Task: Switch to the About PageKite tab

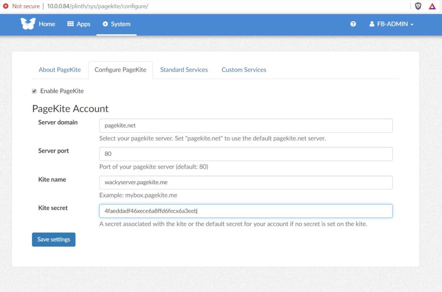Action: 60,70
